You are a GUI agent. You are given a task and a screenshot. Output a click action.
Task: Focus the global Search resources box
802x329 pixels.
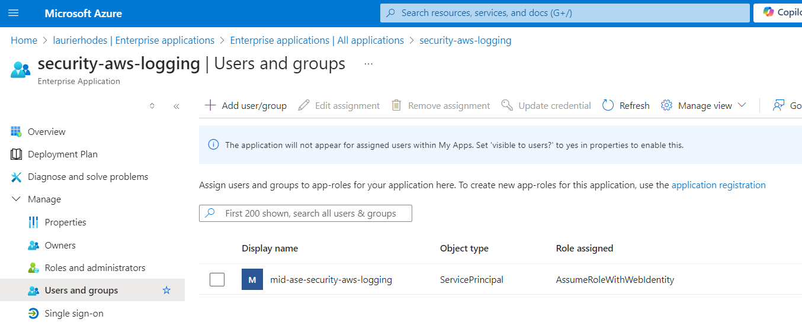[x=565, y=12]
